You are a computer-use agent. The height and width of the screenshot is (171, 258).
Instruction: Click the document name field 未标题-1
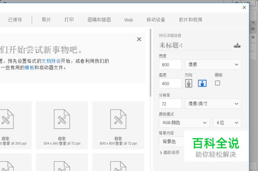pyautogui.click(x=195, y=45)
